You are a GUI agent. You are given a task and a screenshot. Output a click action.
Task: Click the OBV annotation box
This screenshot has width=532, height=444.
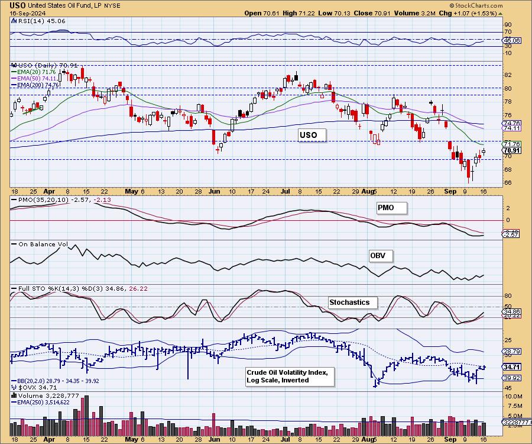(x=381, y=256)
